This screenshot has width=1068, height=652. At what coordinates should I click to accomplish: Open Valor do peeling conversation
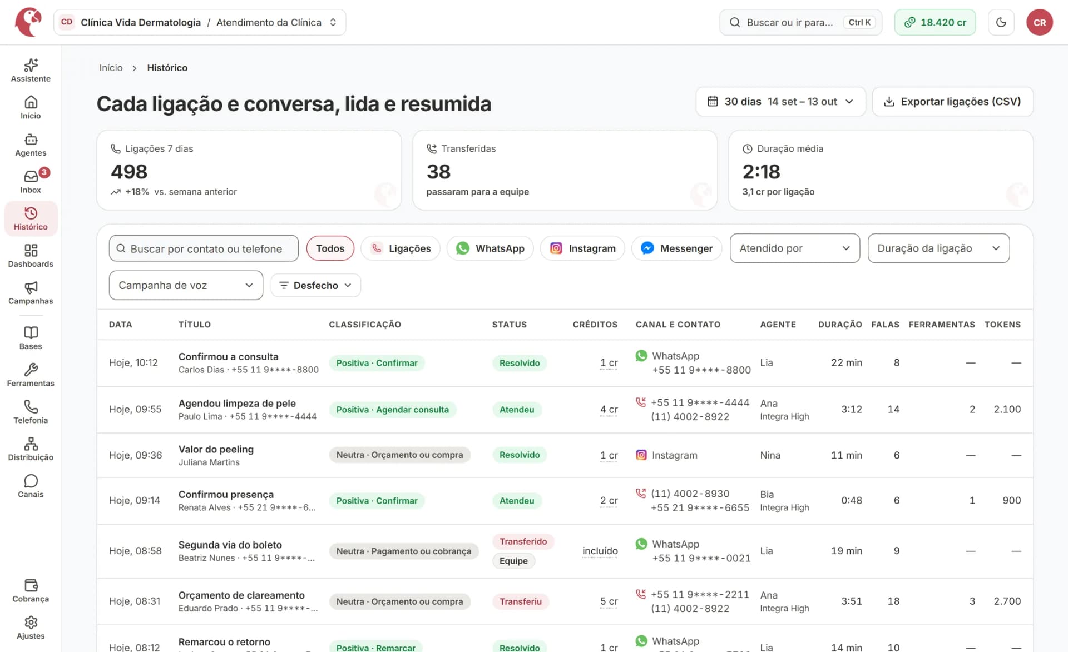tap(216, 449)
